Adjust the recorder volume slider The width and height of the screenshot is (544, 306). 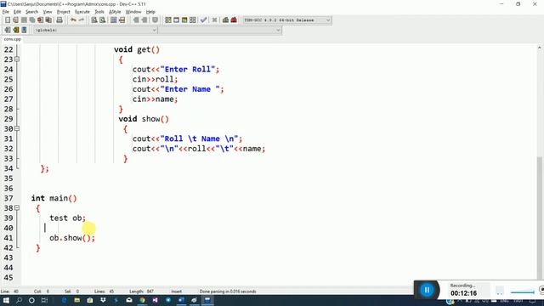[x=523, y=292]
